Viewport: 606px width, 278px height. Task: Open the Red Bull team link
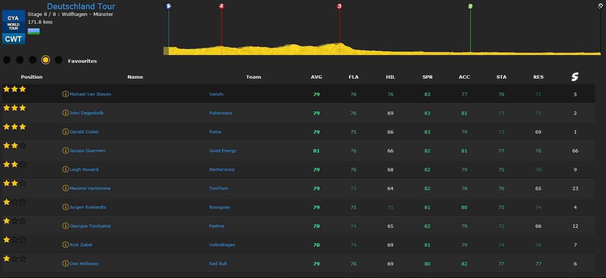218,264
